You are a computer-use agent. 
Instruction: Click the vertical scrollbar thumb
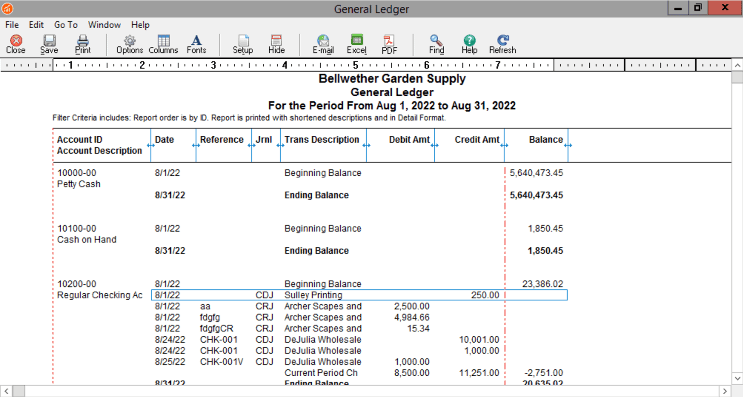coord(738,78)
